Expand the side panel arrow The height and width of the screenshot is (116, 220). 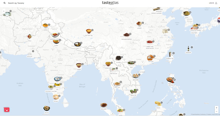(4, 11)
